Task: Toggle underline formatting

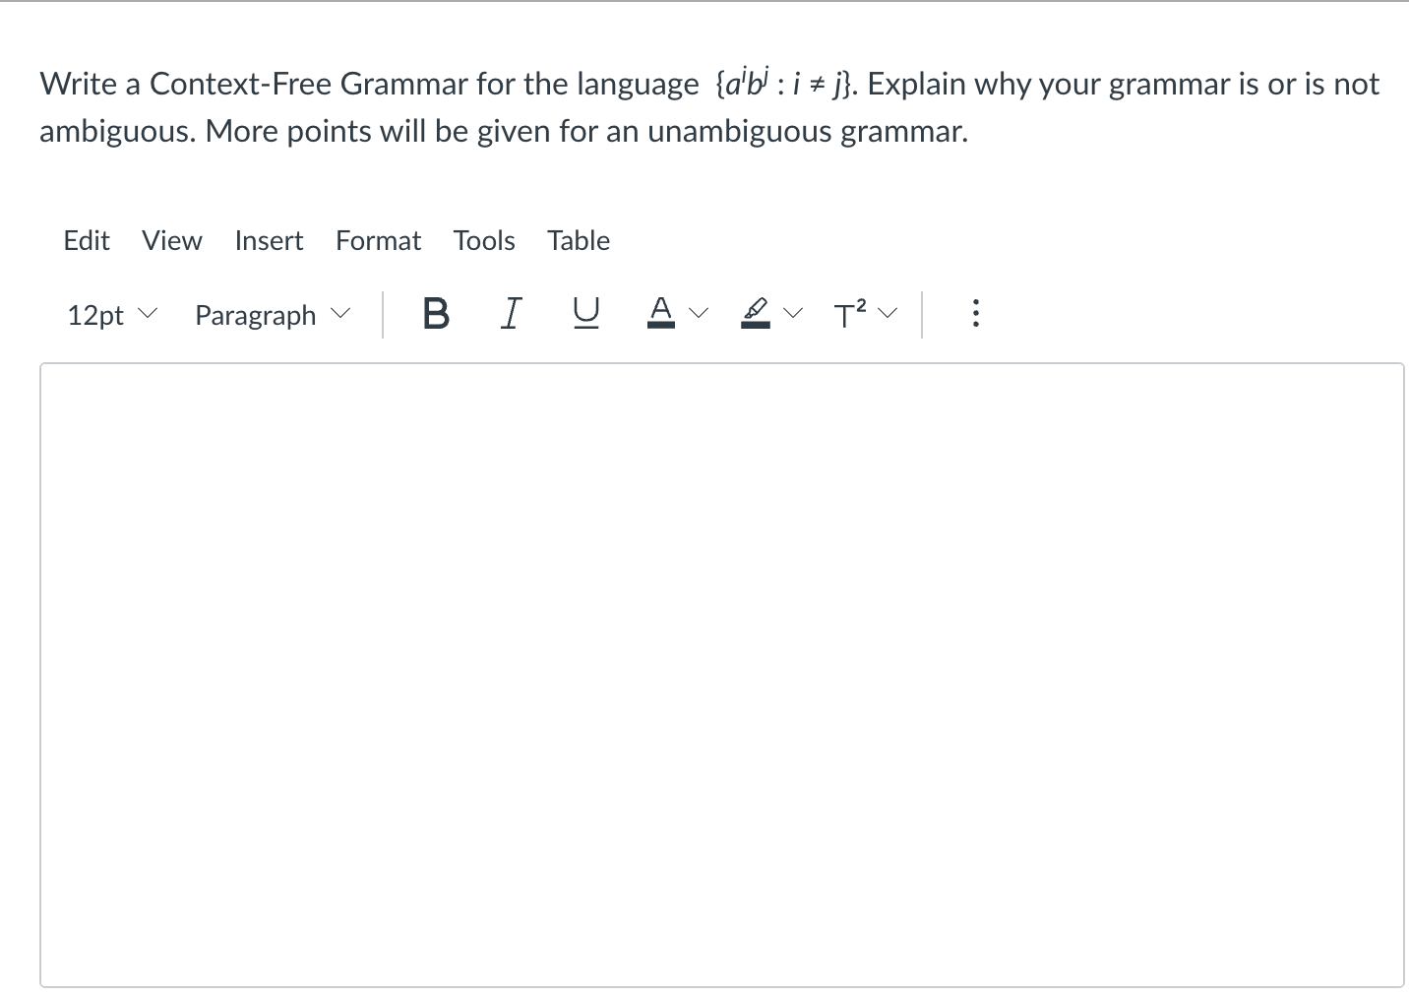Action: tap(585, 314)
